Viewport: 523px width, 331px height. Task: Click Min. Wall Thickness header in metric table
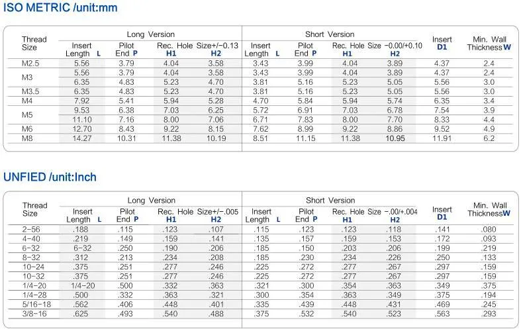point(489,43)
